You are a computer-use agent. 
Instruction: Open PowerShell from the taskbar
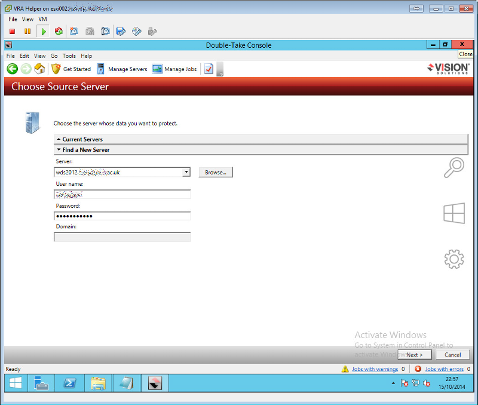point(70,383)
